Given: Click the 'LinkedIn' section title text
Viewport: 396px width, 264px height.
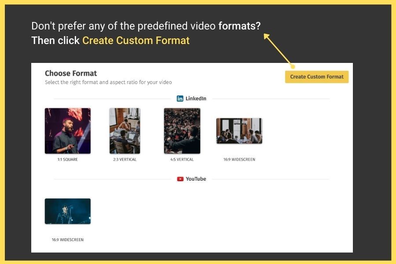Looking at the screenshot, I should pos(196,99).
